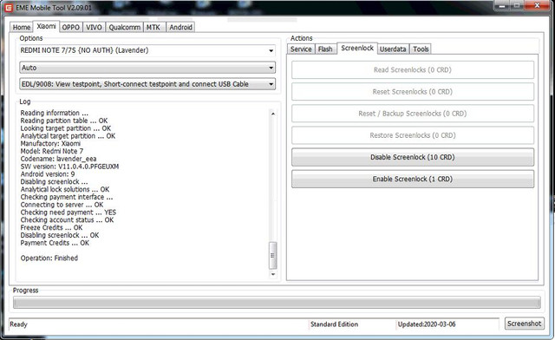Switch to the Qualcomm tab
This screenshot has width=555, height=340.
124,27
